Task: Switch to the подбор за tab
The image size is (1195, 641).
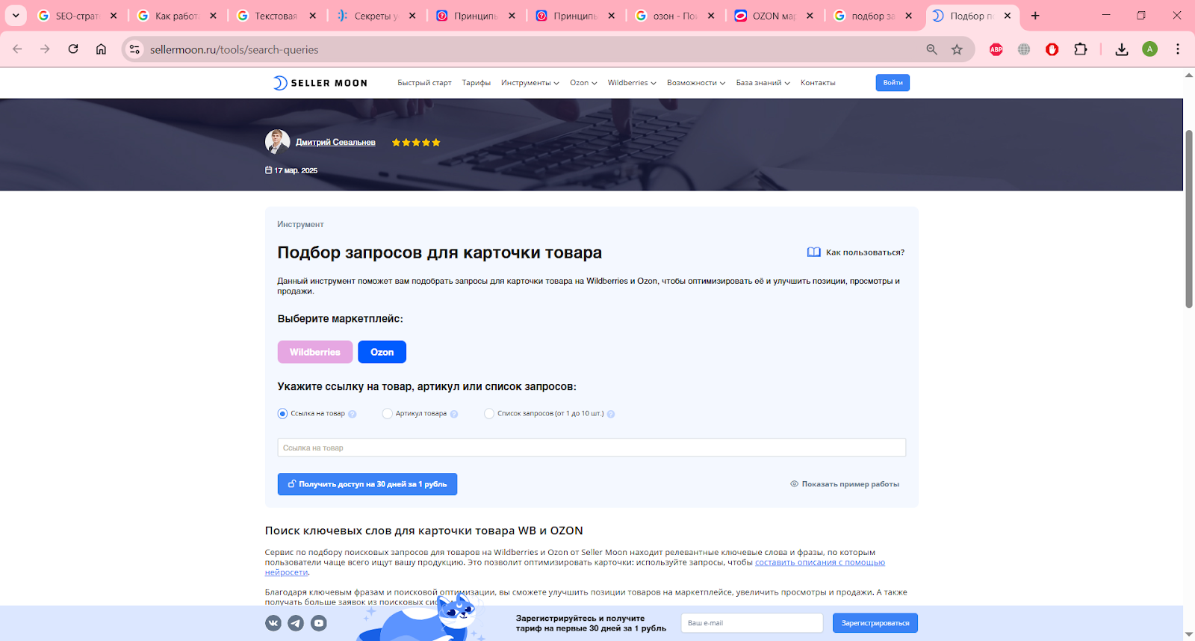Action: [x=874, y=16]
